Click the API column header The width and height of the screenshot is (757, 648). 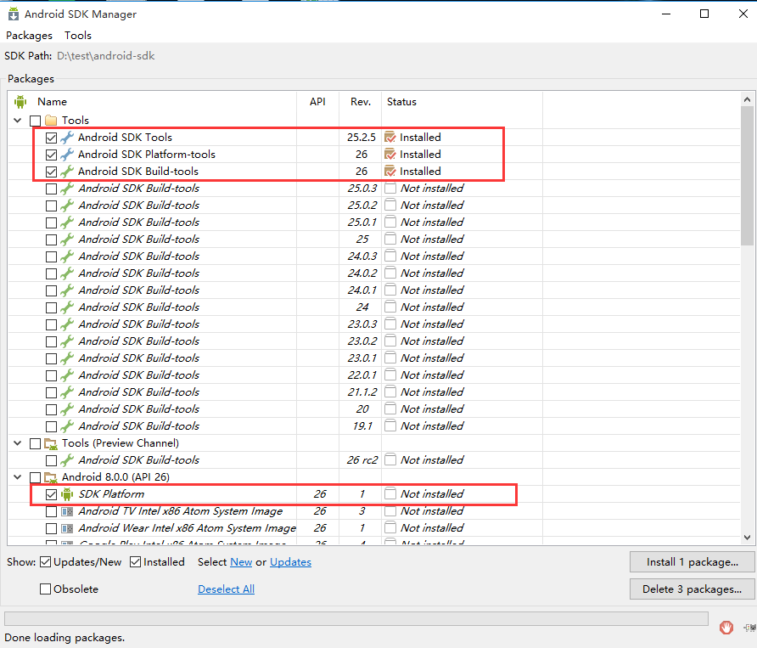pyautogui.click(x=317, y=101)
